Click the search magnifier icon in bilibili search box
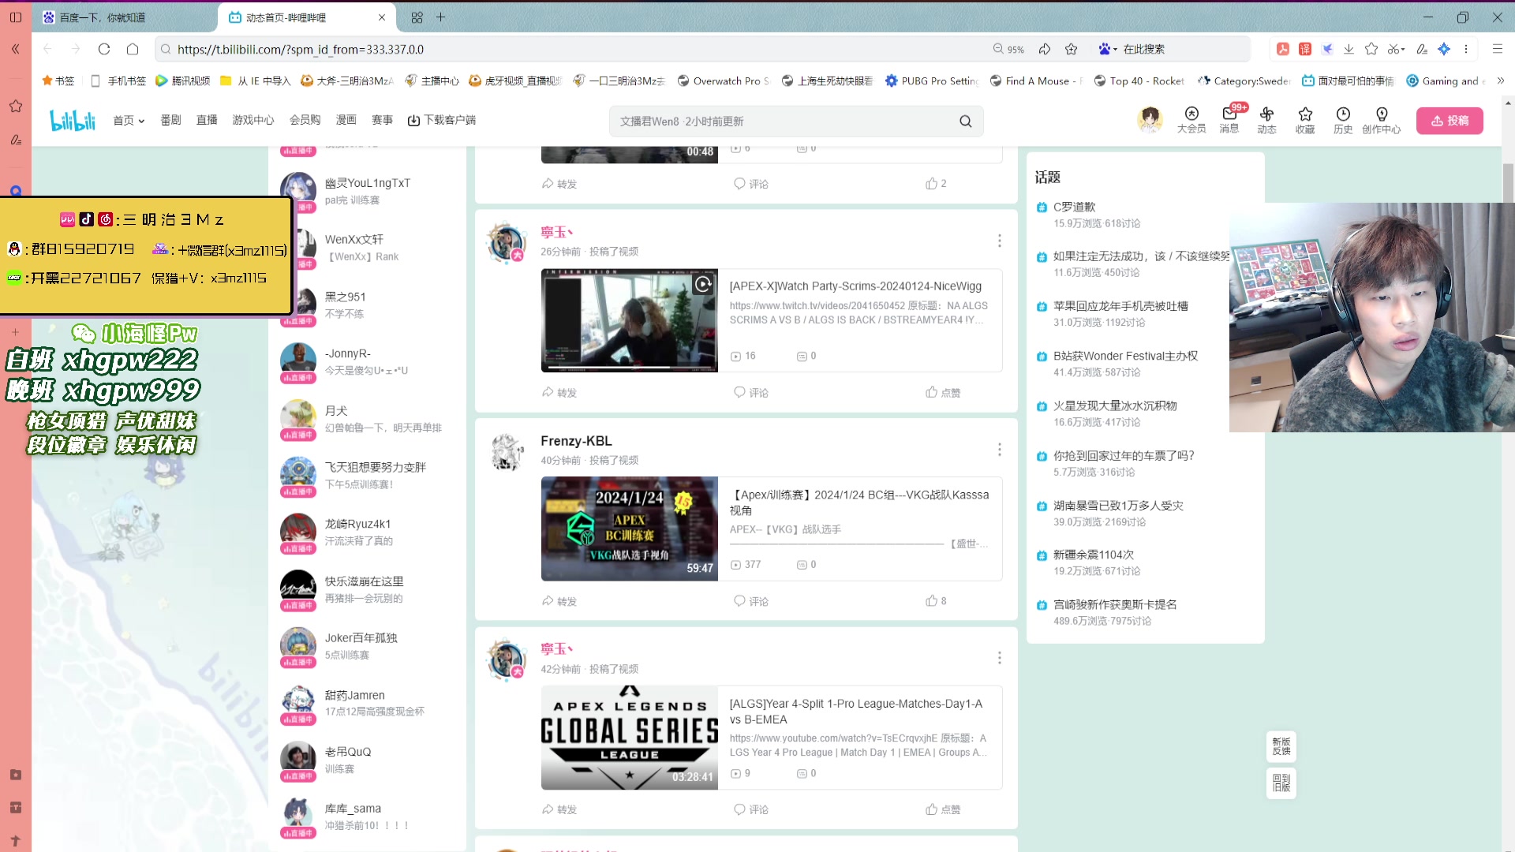 point(965,121)
